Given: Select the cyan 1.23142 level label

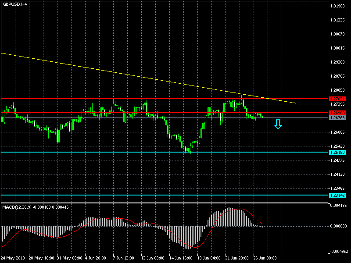Looking at the screenshot, I should click(337, 195).
